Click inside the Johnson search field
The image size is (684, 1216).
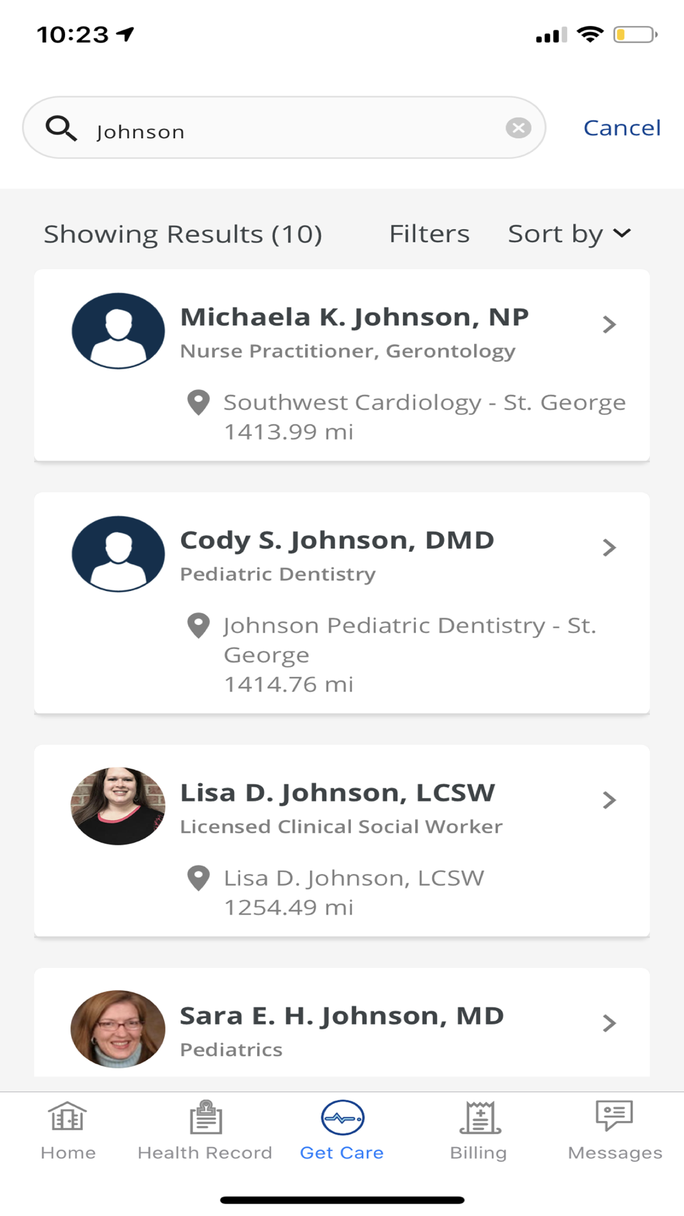[294, 131]
